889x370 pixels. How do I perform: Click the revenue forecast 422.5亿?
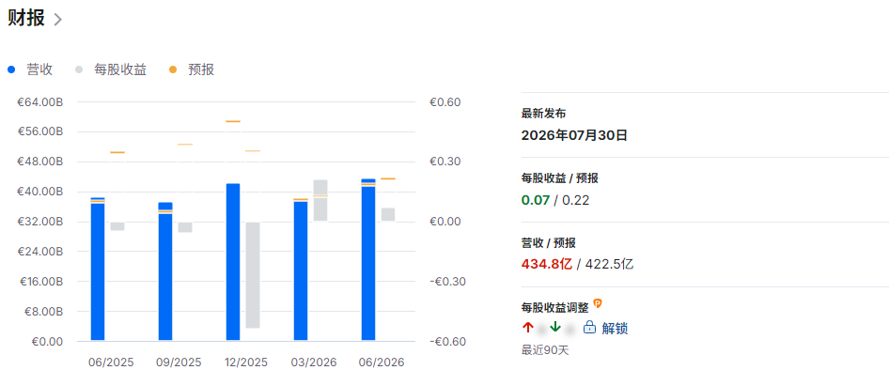[x=609, y=264]
